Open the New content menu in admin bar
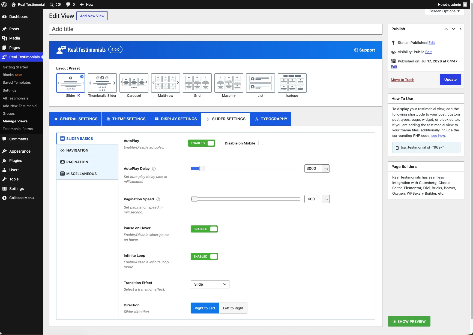The height and width of the screenshot is (335, 473). [86, 4]
